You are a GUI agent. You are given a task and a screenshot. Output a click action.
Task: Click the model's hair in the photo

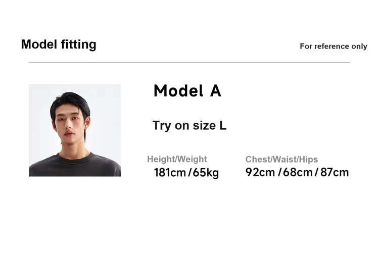(x=71, y=102)
